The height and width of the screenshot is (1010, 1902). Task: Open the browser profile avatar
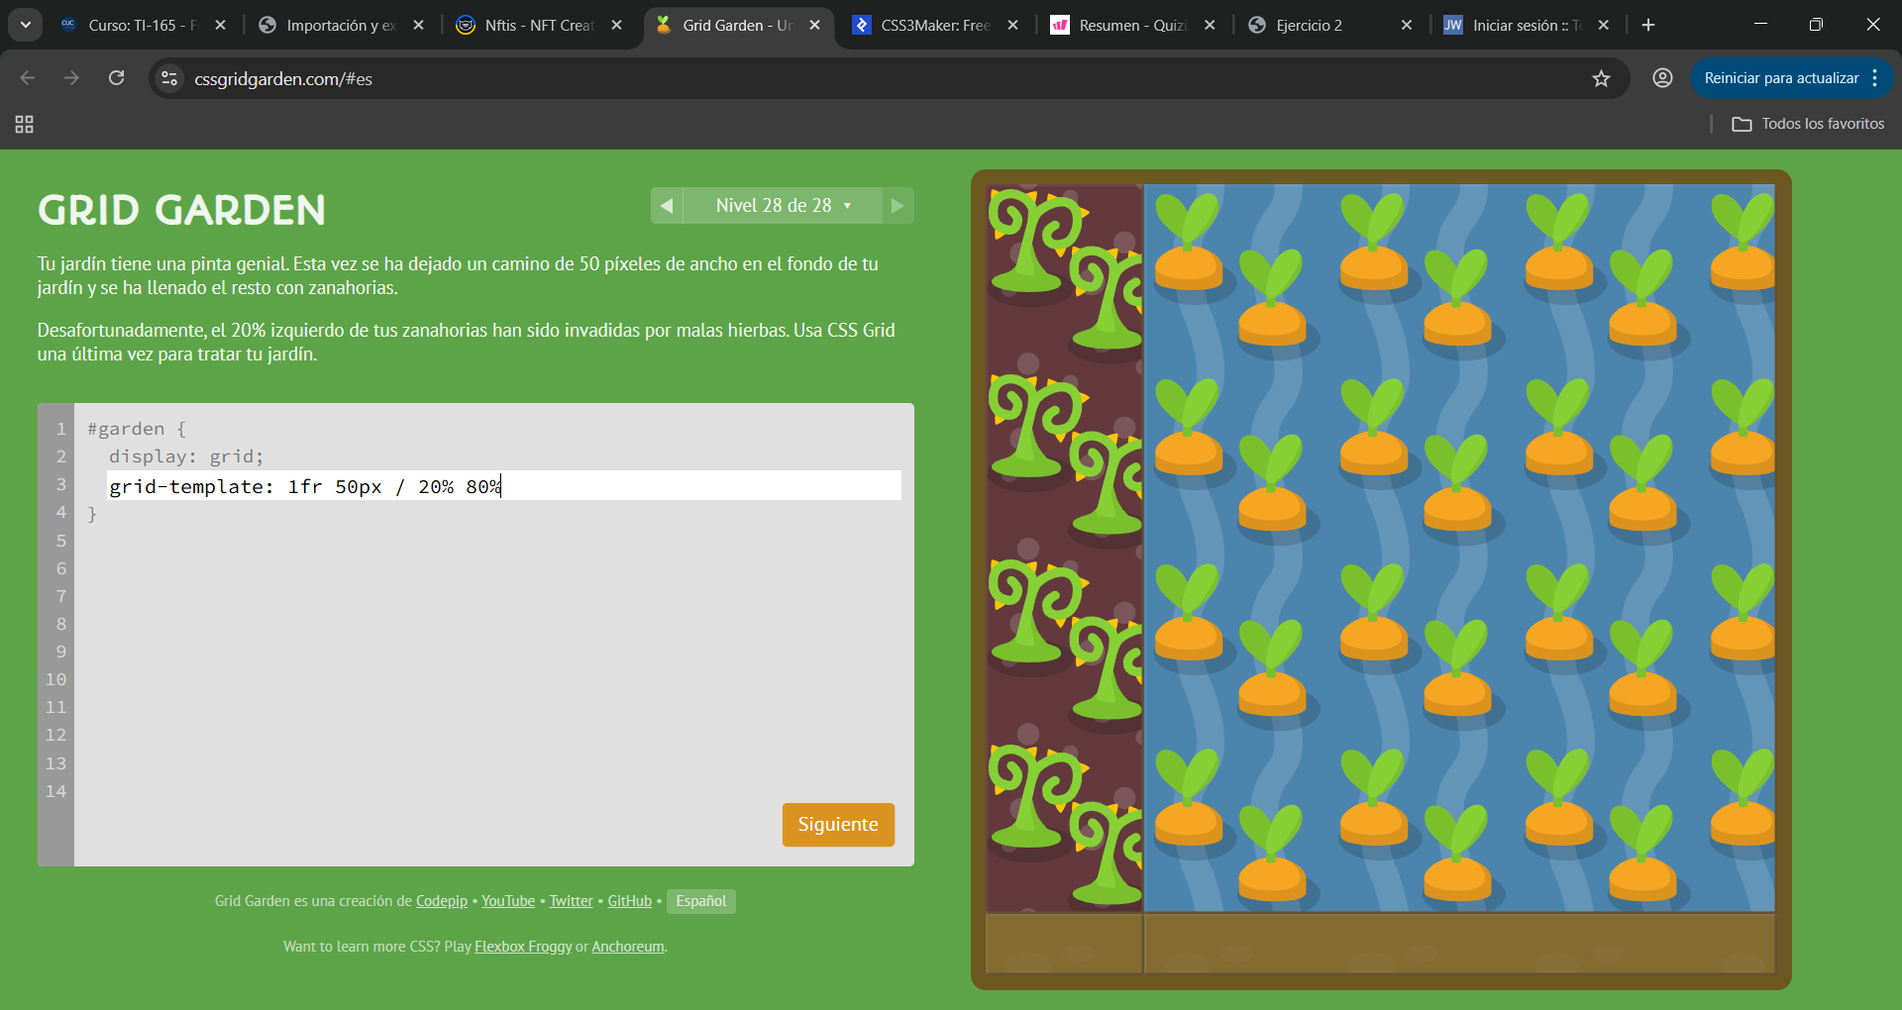[x=1662, y=78]
